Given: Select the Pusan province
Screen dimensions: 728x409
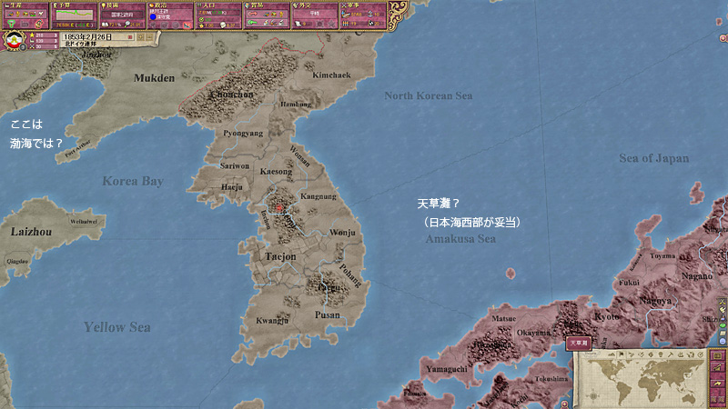Looking at the screenshot, I should point(328,314).
